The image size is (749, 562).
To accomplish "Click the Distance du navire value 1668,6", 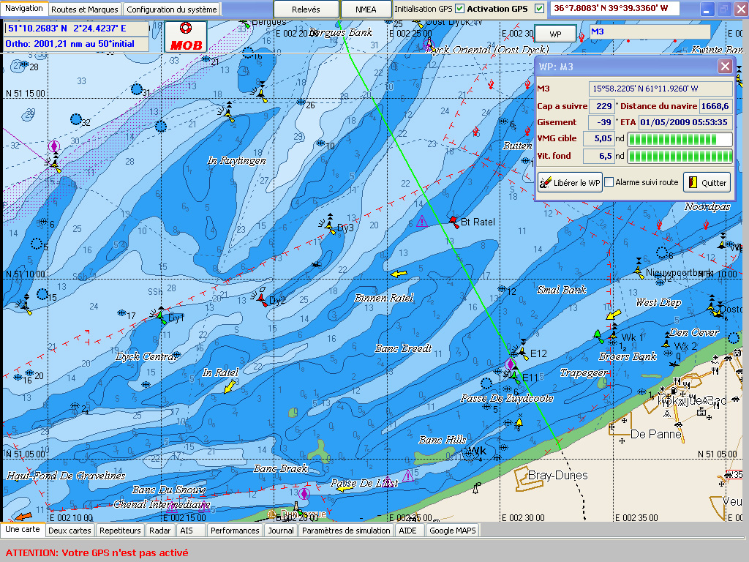I will pyautogui.click(x=715, y=106).
